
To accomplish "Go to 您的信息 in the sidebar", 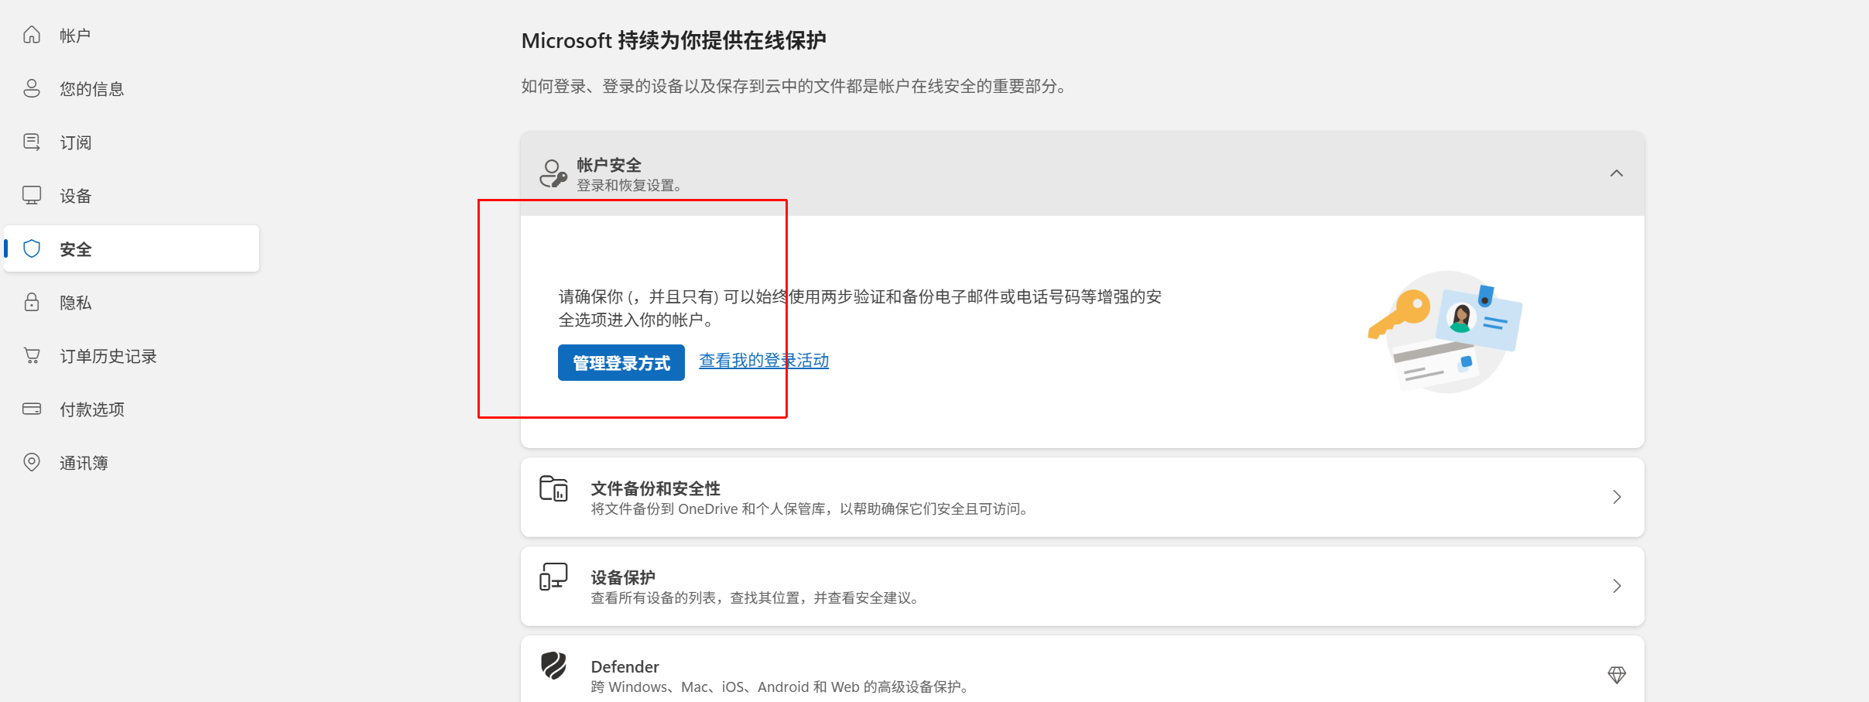I will click(x=132, y=88).
